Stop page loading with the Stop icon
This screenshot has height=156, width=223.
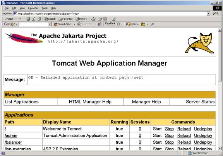pyautogui.click(x=28, y=19)
